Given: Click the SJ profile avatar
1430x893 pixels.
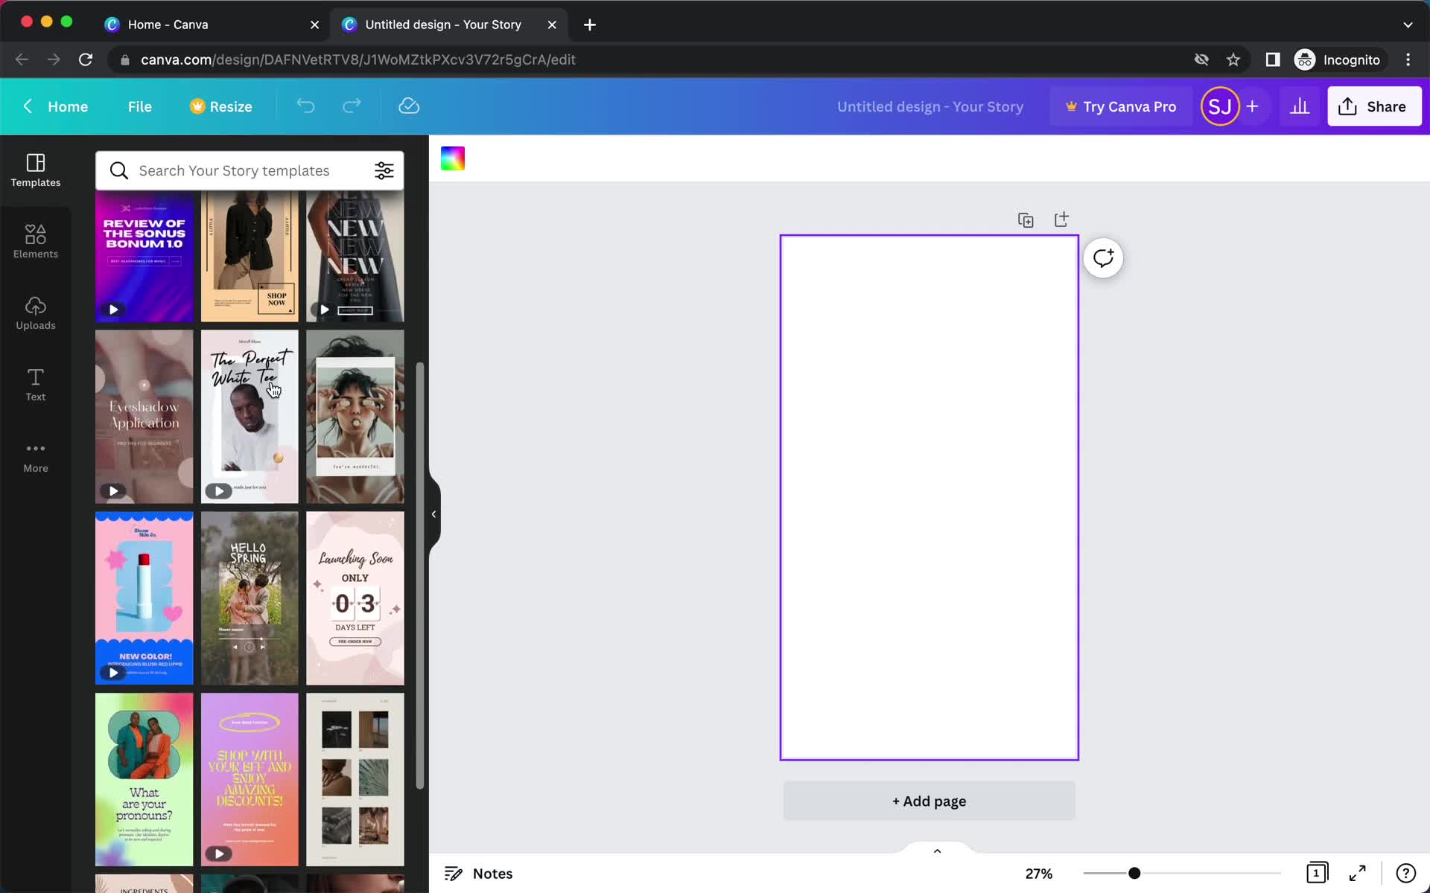Looking at the screenshot, I should coord(1219,106).
